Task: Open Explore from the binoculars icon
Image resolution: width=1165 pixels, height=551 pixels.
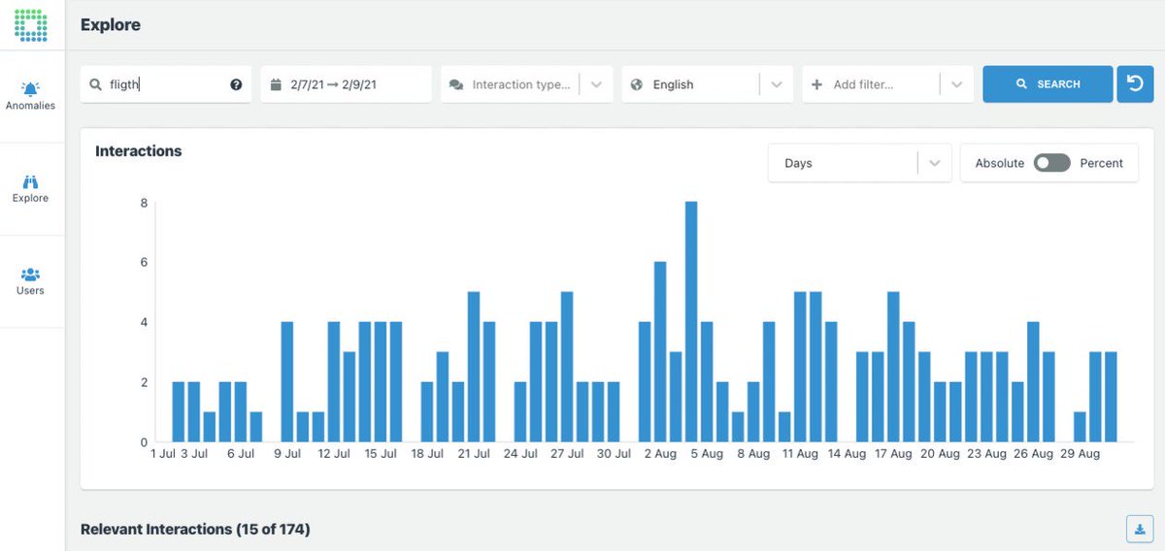Action: pyautogui.click(x=31, y=181)
